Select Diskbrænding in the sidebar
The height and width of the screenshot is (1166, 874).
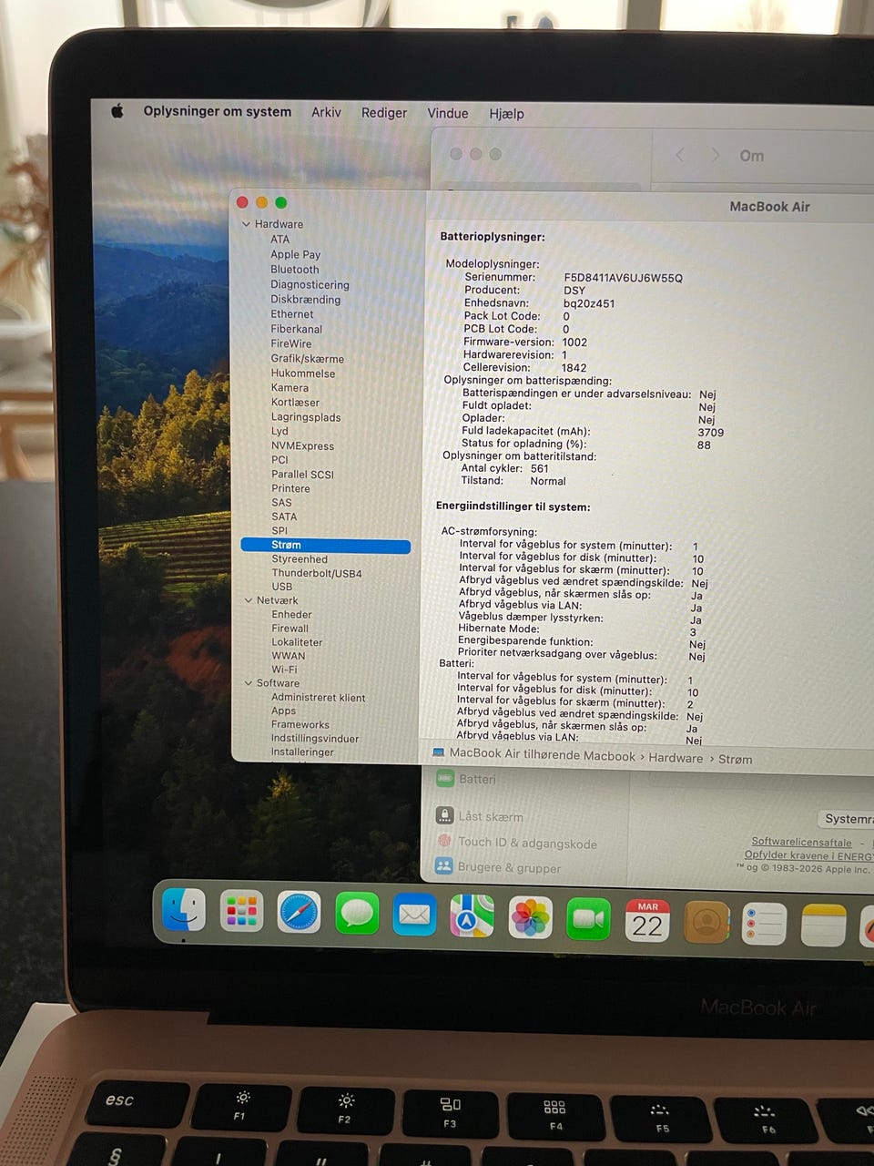[x=306, y=300]
